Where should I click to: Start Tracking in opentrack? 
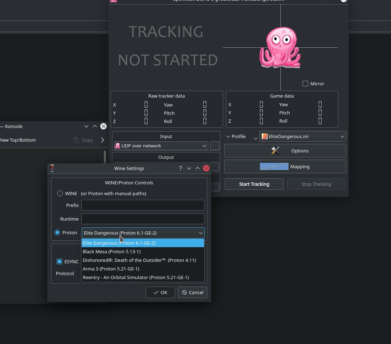coord(254,184)
